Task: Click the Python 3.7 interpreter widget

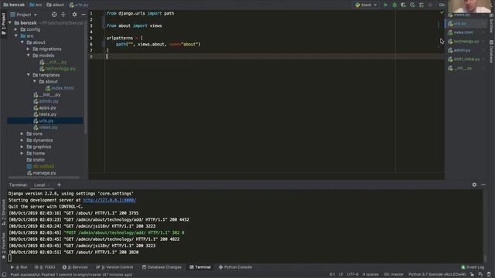Action: click(x=437, y=275)
